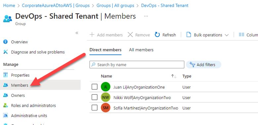Click the Search by name field
Screen dimensions: 258x125
pos(137,64)
